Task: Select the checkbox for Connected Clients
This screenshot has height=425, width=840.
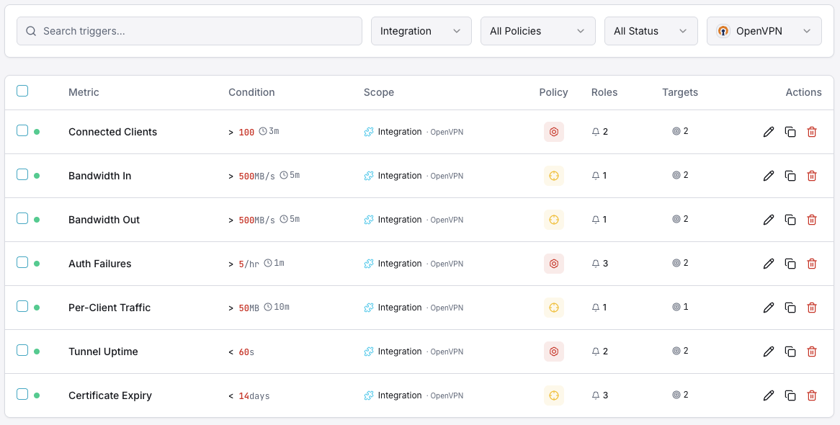Action: point(22,132)
